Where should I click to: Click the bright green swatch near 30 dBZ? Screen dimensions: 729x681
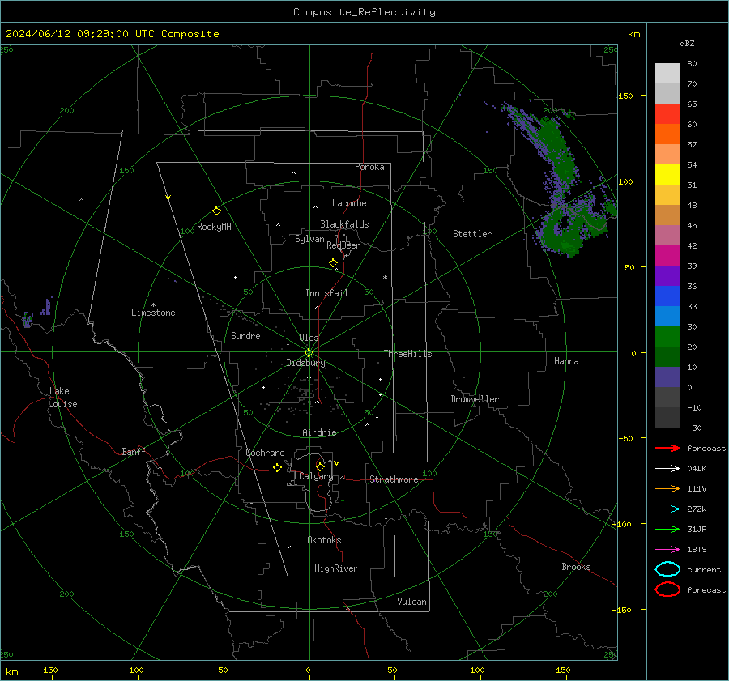[x=667, y=337]
